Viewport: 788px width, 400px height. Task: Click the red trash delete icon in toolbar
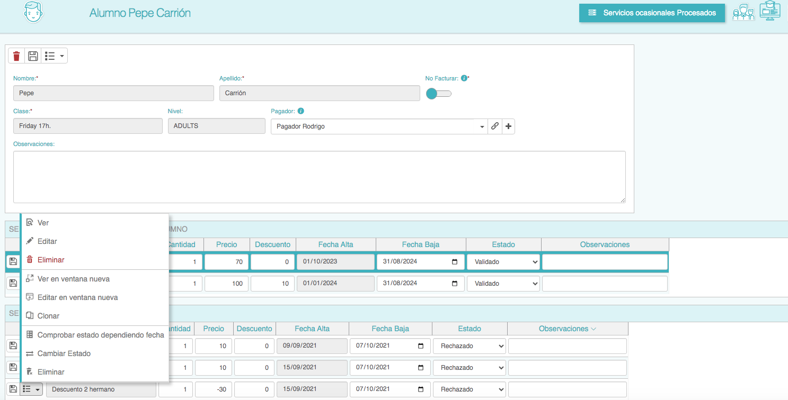tap(16, 56)
